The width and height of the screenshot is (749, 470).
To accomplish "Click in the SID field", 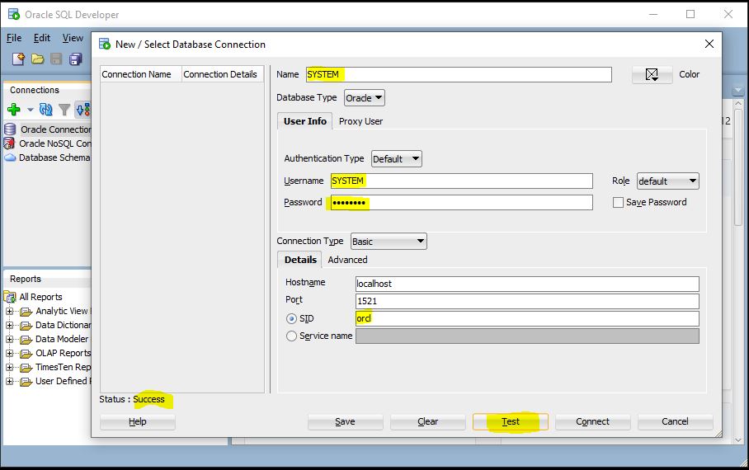I will [527, 318].
